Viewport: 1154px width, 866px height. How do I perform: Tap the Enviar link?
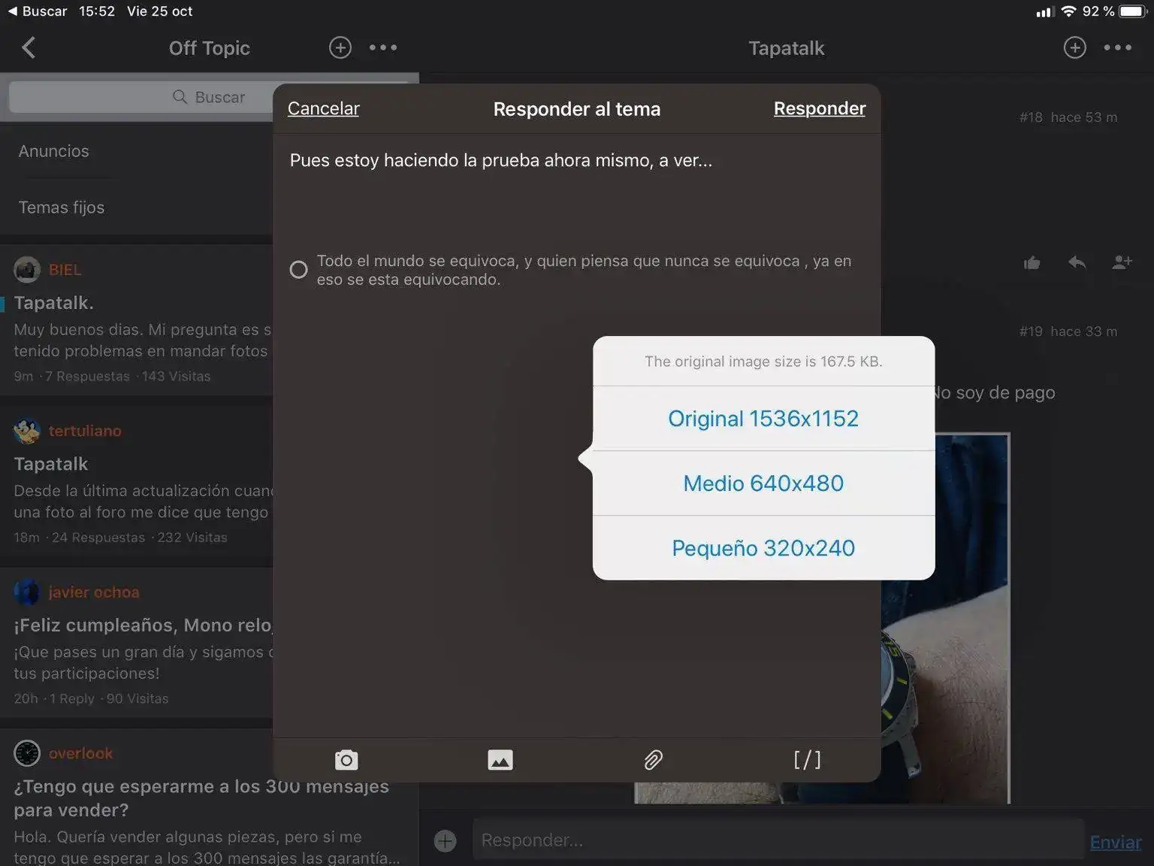1116,842
